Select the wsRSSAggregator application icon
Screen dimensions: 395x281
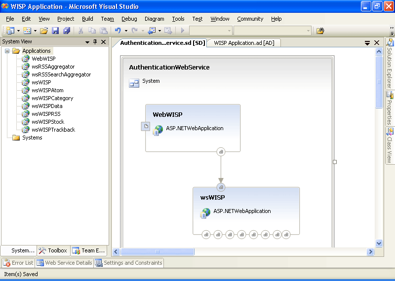click(25, 67)
